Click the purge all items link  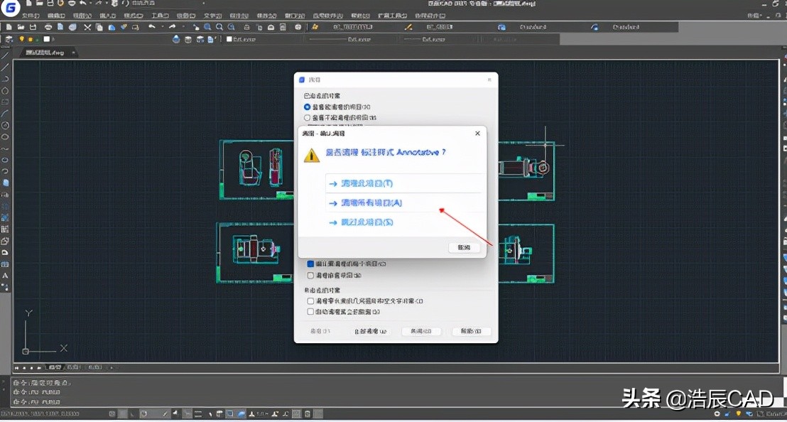coord(376,202)
